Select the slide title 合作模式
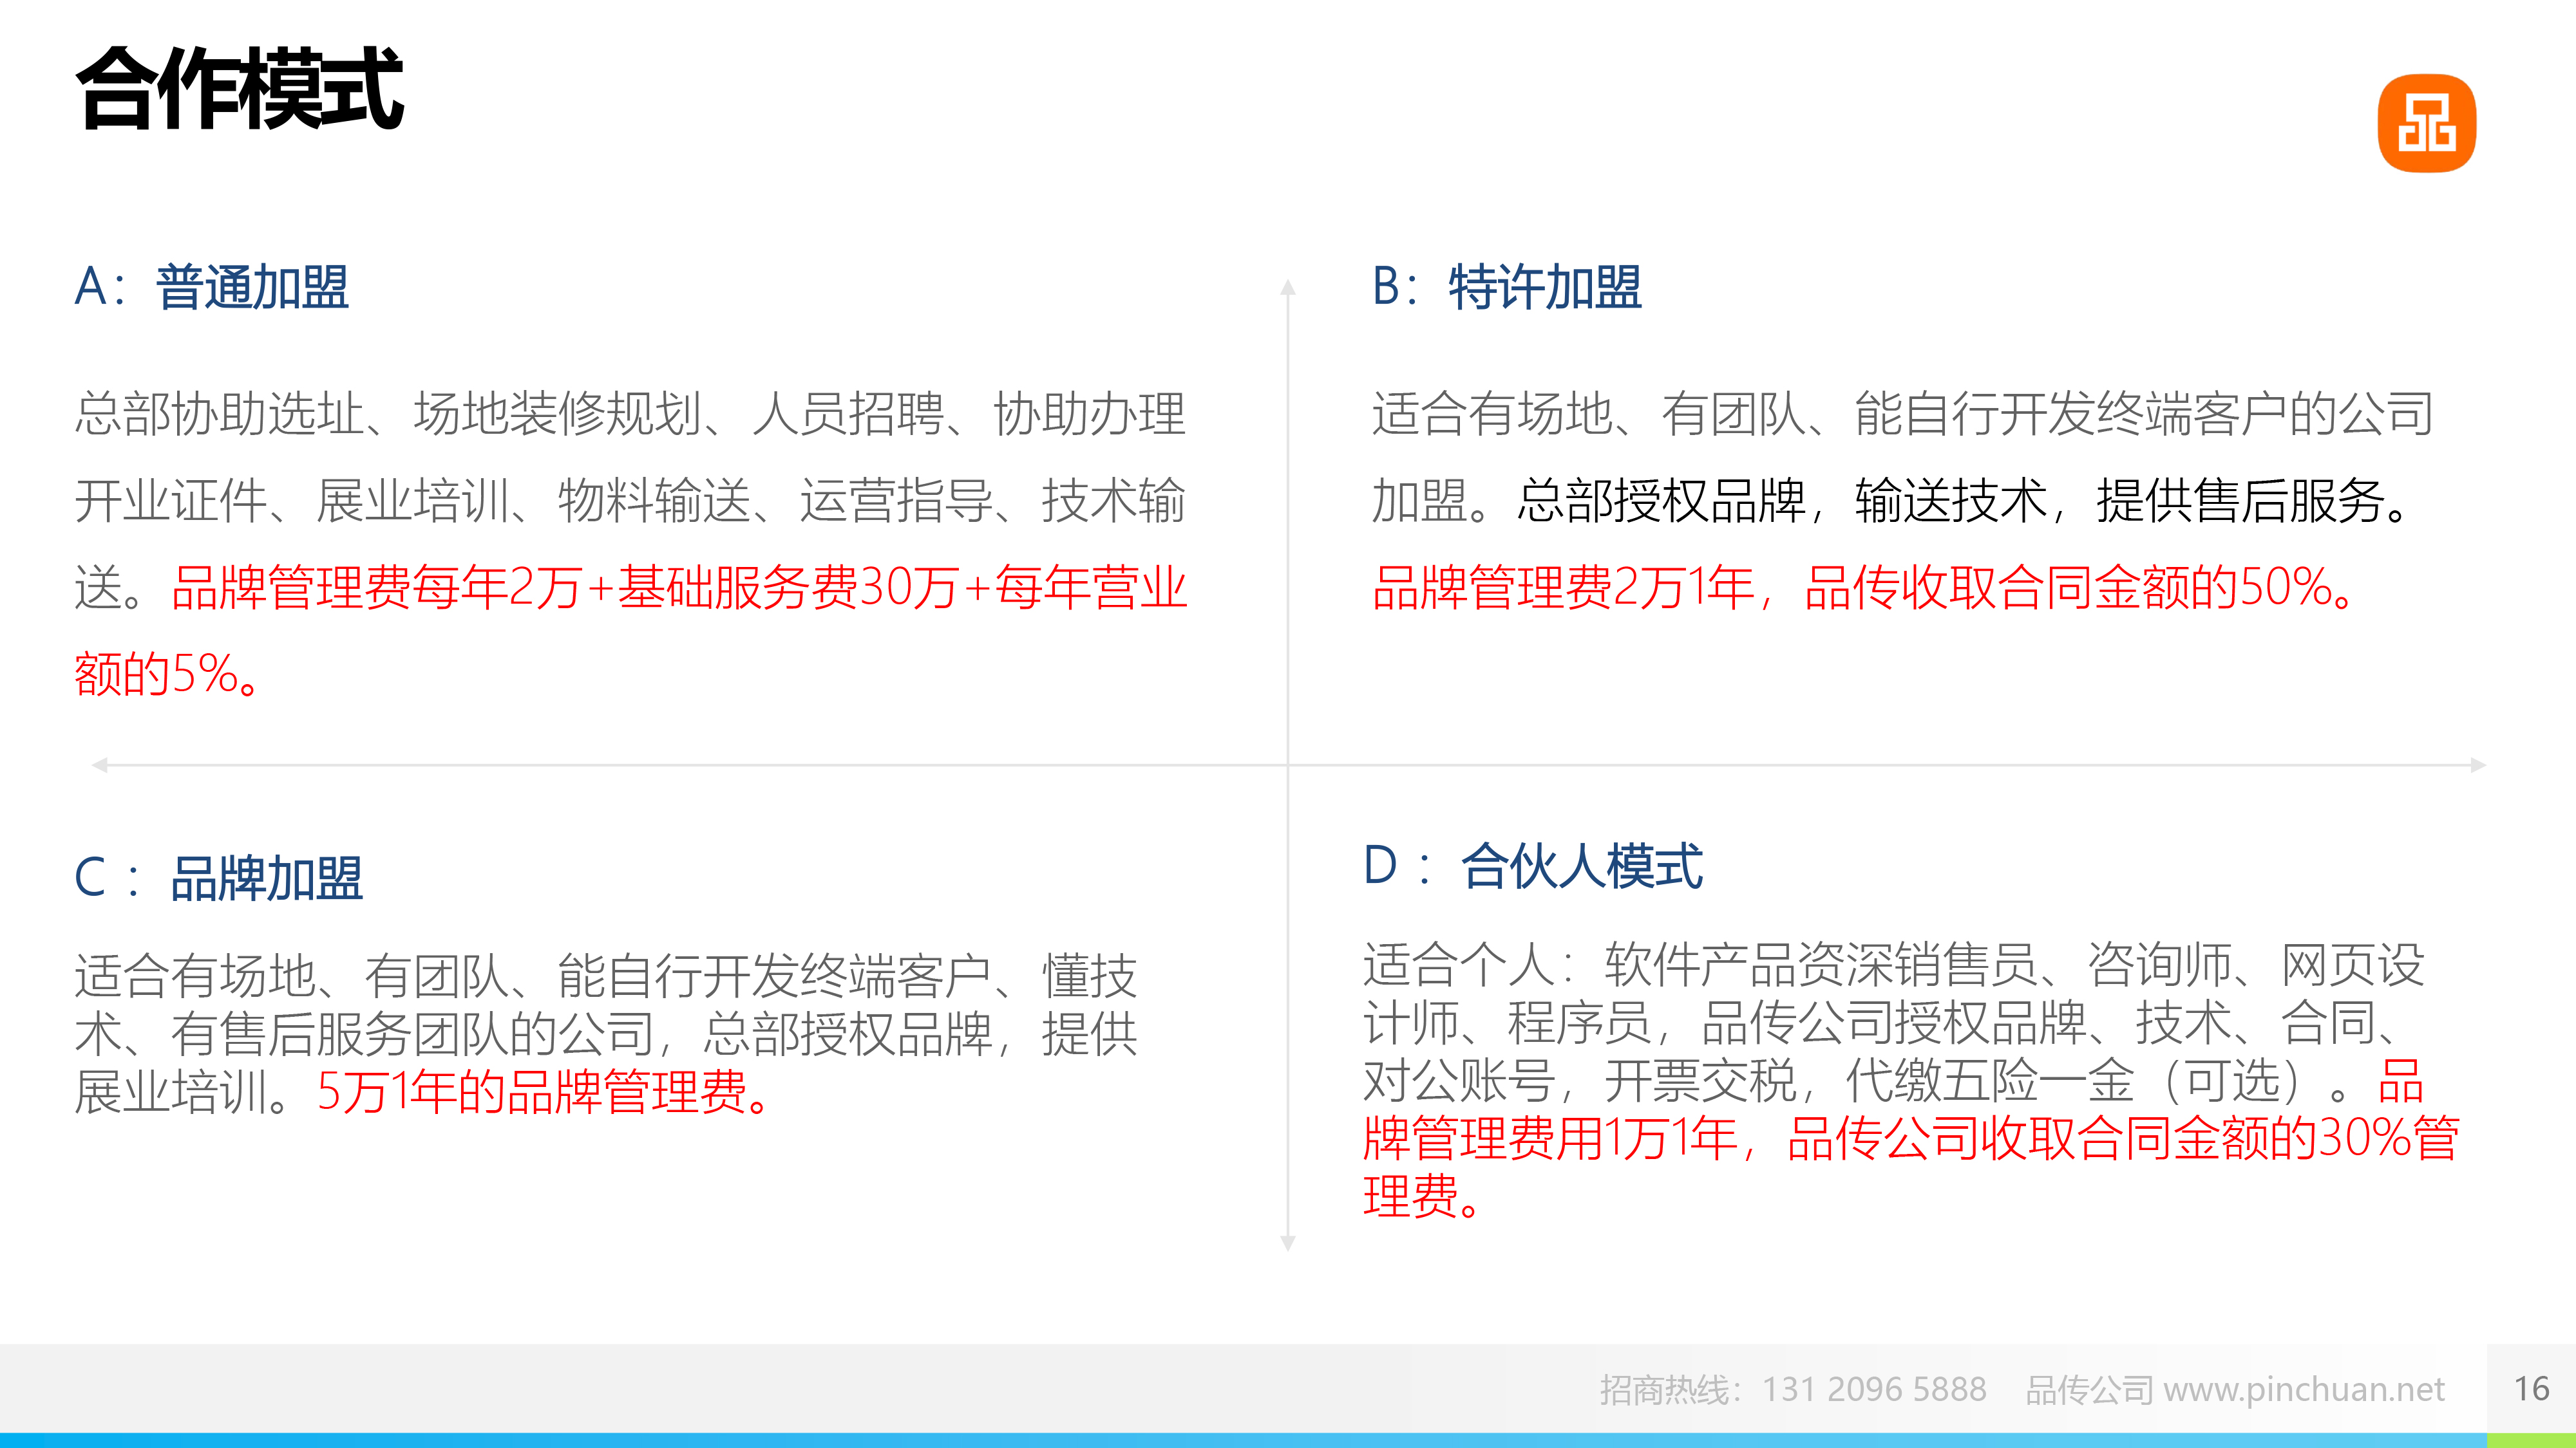Viewport: 2576px width, 1448px height. tap(239, 89)
